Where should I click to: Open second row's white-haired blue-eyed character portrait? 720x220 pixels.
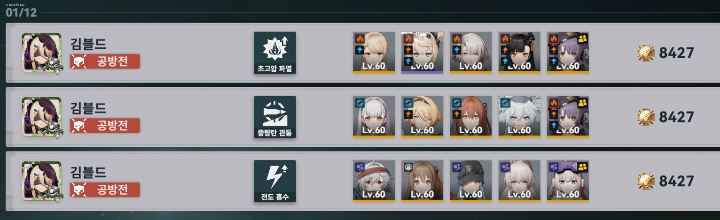[519, 117]
